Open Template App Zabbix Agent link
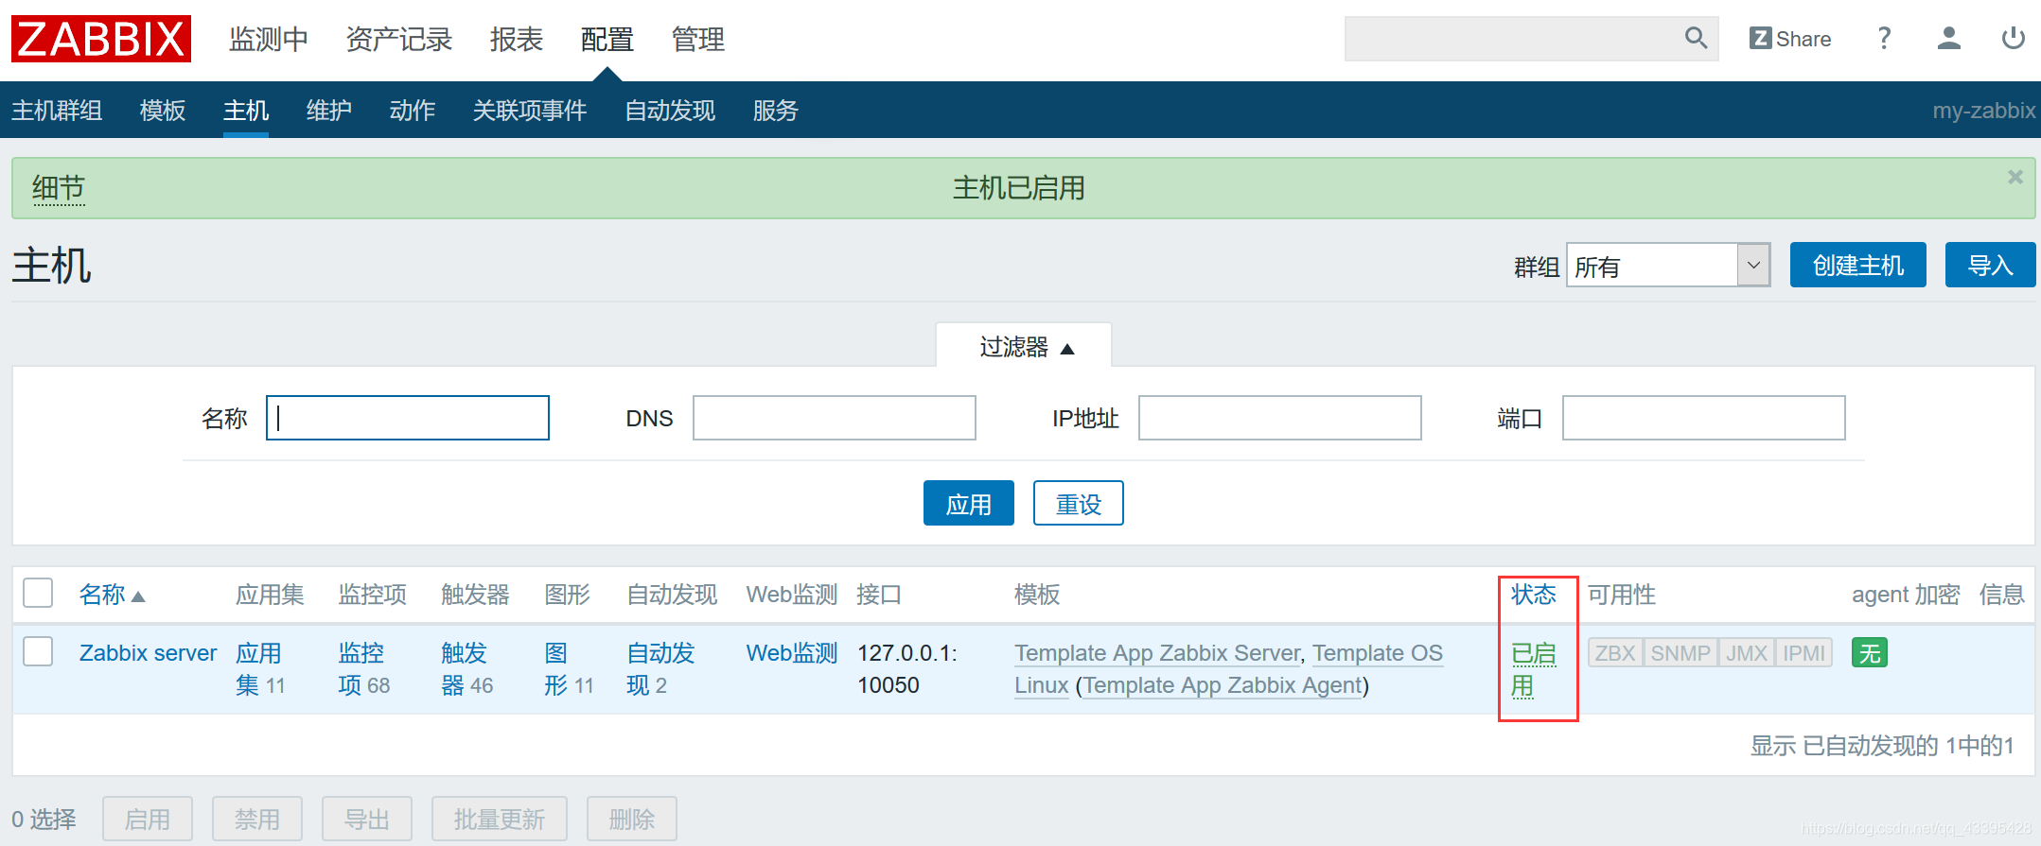This screenshot has height=846, width=2041. tap(1223, 685)
